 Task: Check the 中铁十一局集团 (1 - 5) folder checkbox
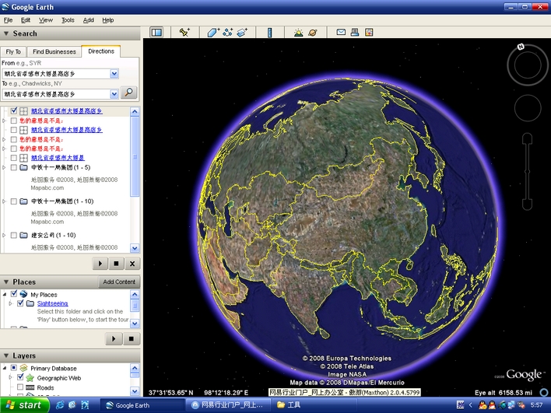pyautogui.click(x=14, y=167)
